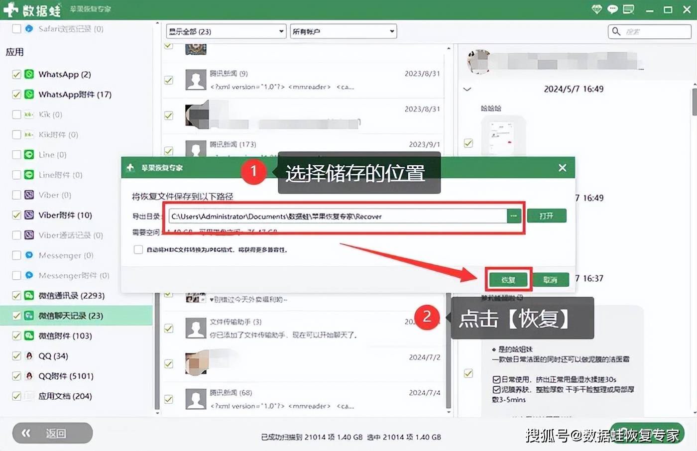Viewport: 697px width, 451px height.
Task: Uncheck the 文件传输助手 (3) checkbox
Action: pyautogui.click(x=169, y=328)
